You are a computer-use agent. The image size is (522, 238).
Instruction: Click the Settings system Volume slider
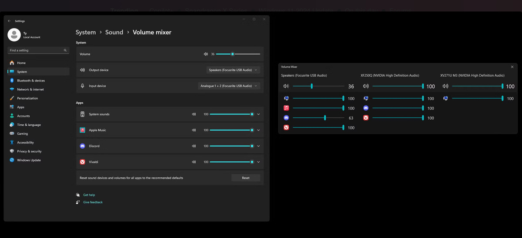(x=238, y=54)
